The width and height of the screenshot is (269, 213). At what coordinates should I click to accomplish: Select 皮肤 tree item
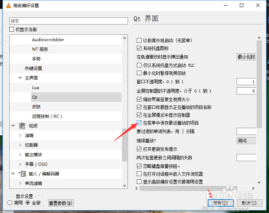pyautogui.click(x=36, y=106)
